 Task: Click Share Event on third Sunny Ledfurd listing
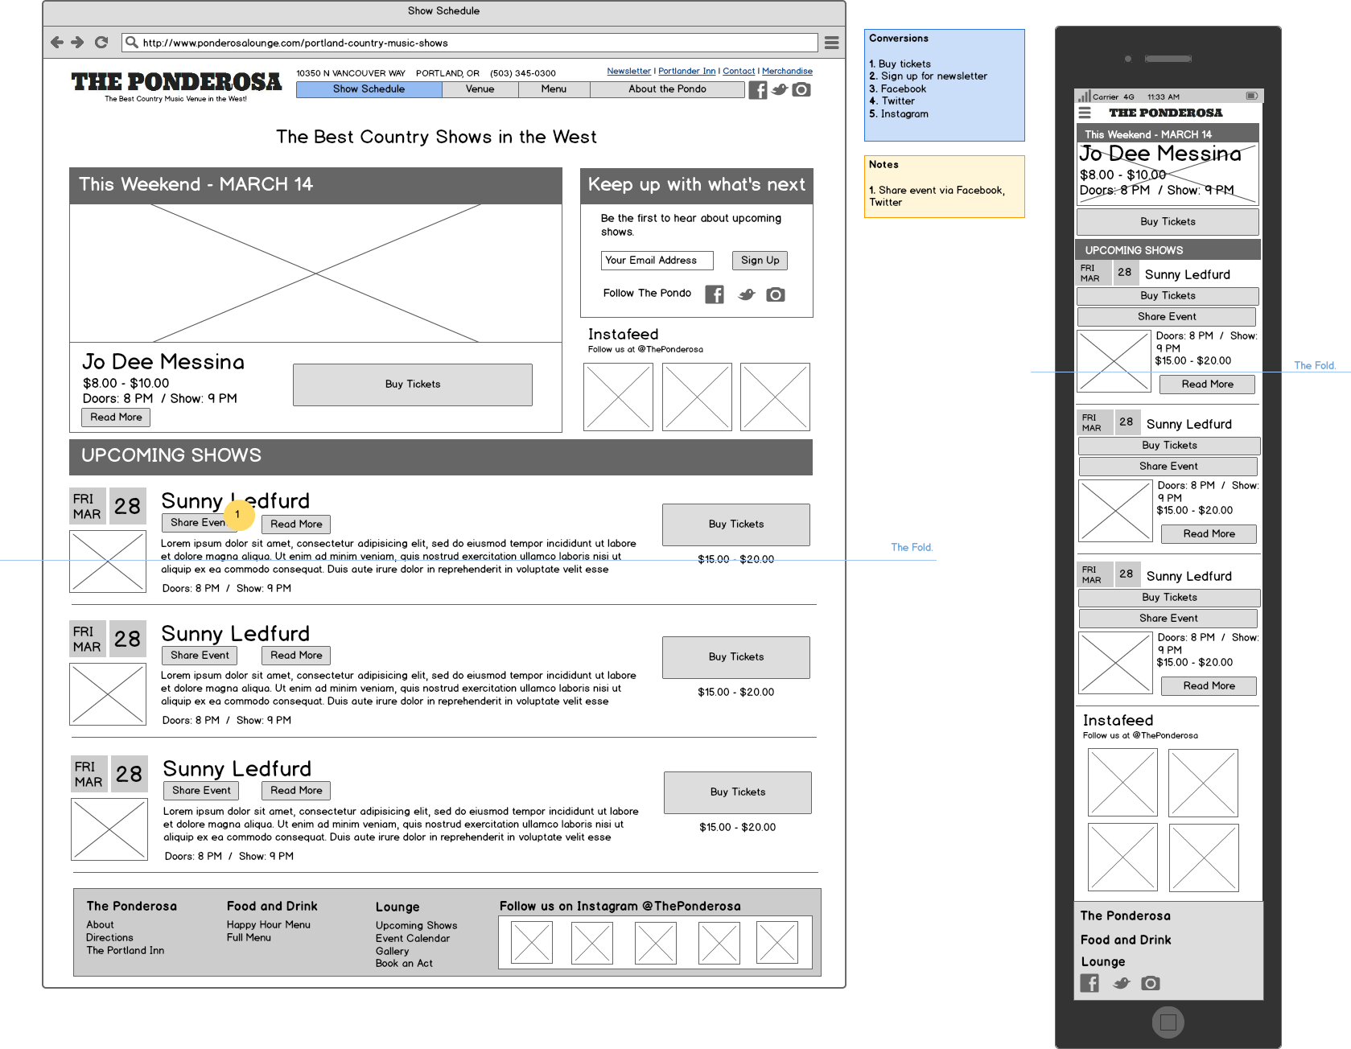coord(201,790)
